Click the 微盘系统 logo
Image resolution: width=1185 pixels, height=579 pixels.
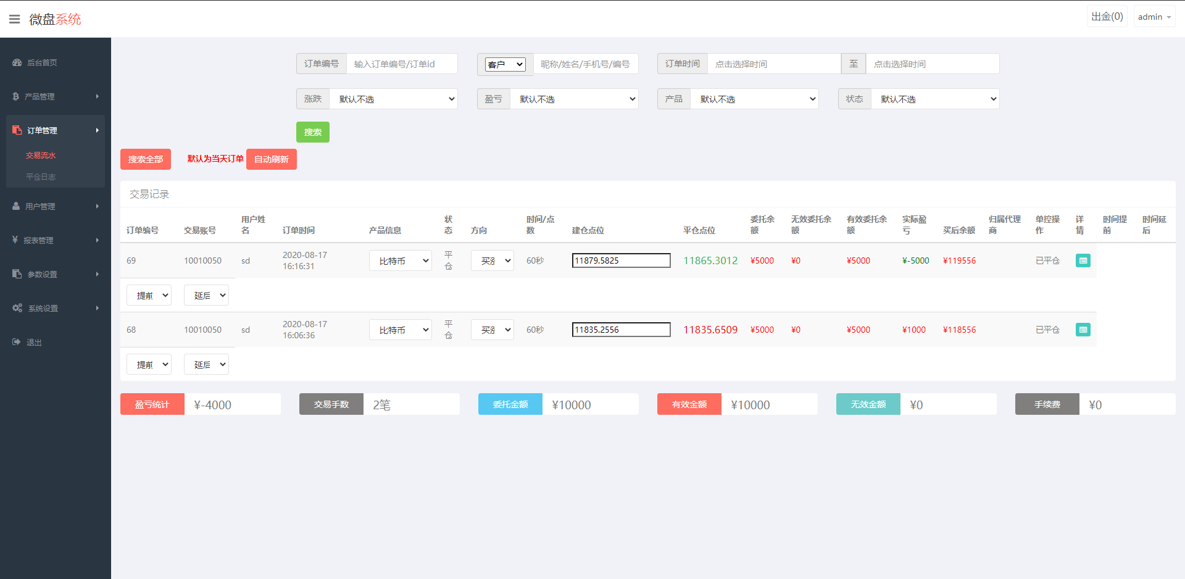click(54, 19)
